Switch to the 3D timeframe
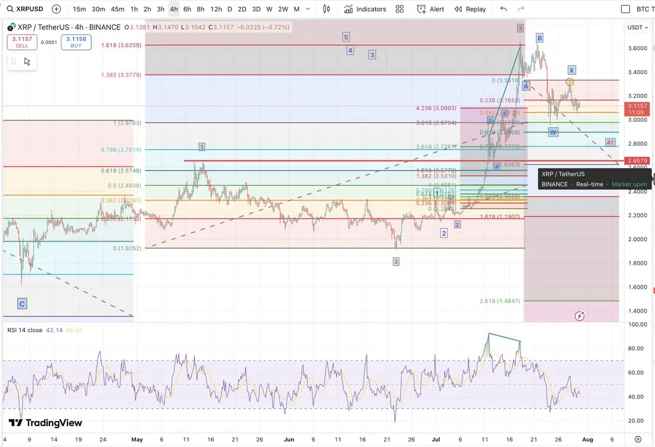 click(x=256, y=9)
